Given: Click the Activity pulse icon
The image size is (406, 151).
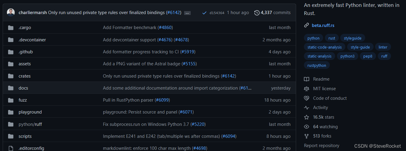Looking at the screenshot, I should 306,108.
